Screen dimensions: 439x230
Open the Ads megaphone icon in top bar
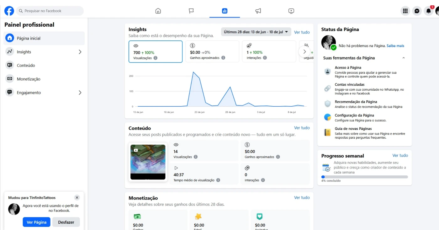click(258, 11)
